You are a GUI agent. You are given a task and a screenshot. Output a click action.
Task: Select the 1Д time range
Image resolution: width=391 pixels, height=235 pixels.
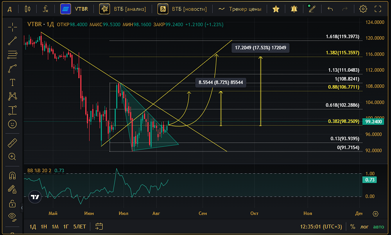coord(33,226)
